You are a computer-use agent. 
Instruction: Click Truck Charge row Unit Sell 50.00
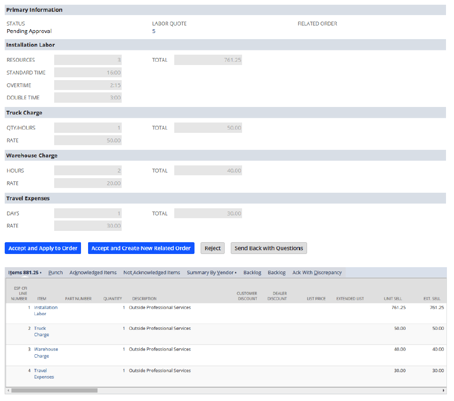pos(400,328)
